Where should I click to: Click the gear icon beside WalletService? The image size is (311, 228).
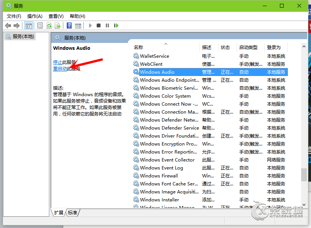(x=136, y=56)
